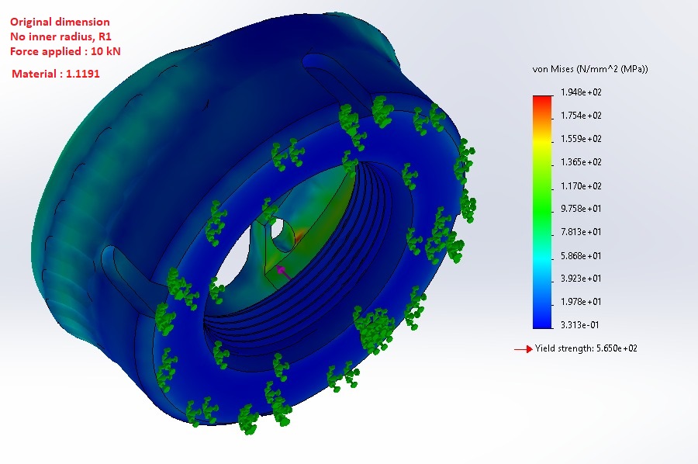Click the minimum legend value 3.313e-01
Viewport: 698px width, 464px height.
[x=579, y=324]
